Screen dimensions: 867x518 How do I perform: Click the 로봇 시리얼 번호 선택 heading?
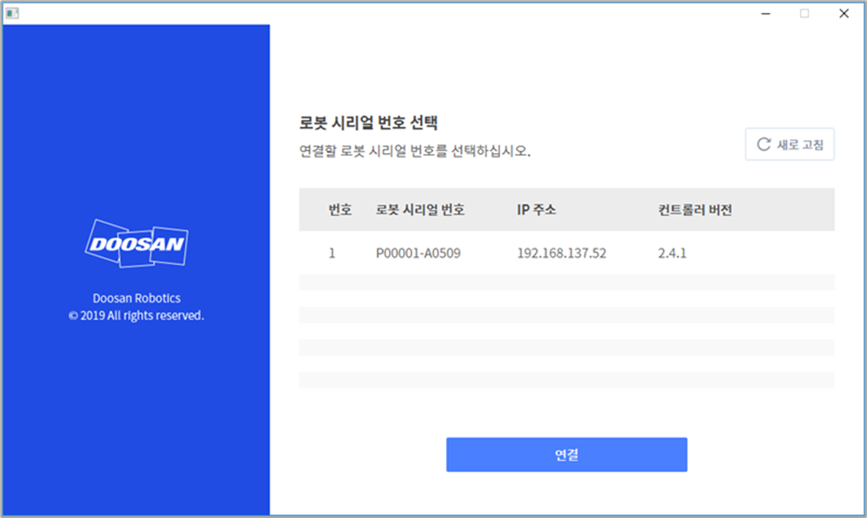[x=367, y=122]
